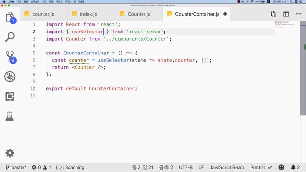Image resolution: width=306 pixels, height=172 pixels.
Task: Click the JS file icon on the index.js tab
Action: pyautogui.click(x=75, y=14)
